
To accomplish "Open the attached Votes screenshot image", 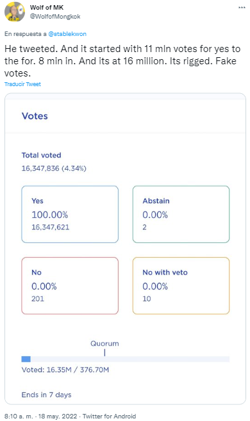I will coord(125,249).
